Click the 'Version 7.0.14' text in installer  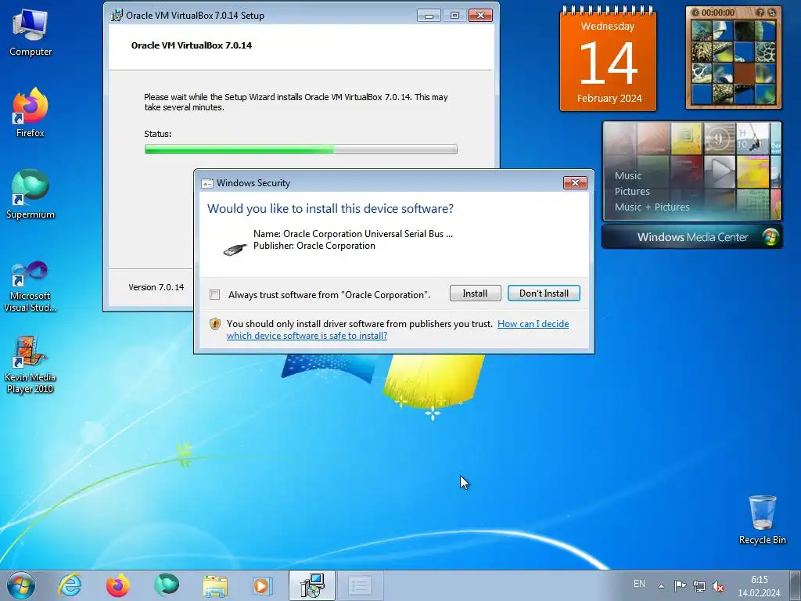coord(156,287)
